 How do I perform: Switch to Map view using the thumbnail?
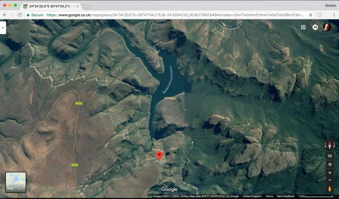(x=16, y=182)
